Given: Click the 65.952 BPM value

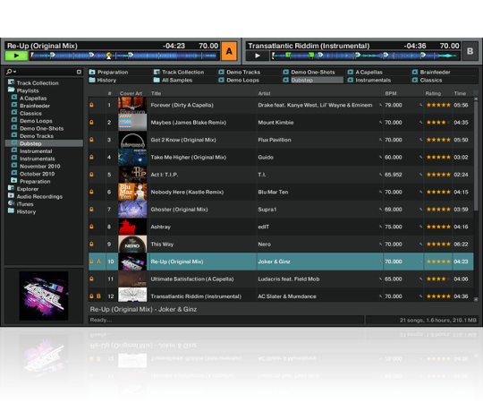Looking at the screenshot, I should [393, 175].
